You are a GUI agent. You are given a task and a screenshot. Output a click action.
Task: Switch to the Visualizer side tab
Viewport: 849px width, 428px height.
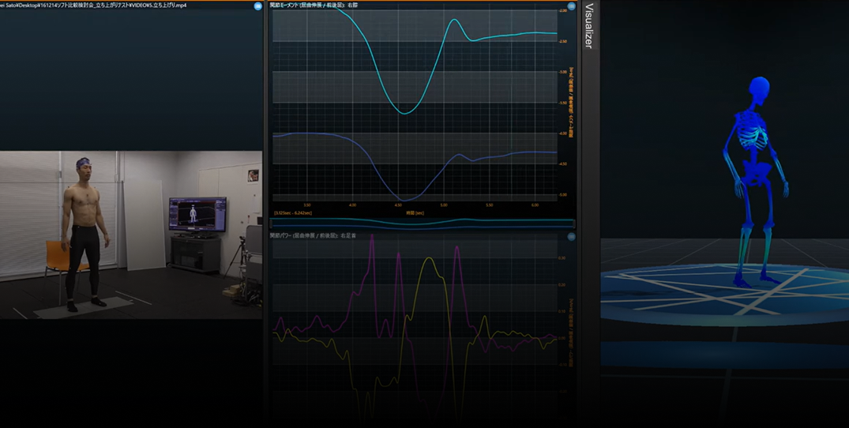(589, 25)
